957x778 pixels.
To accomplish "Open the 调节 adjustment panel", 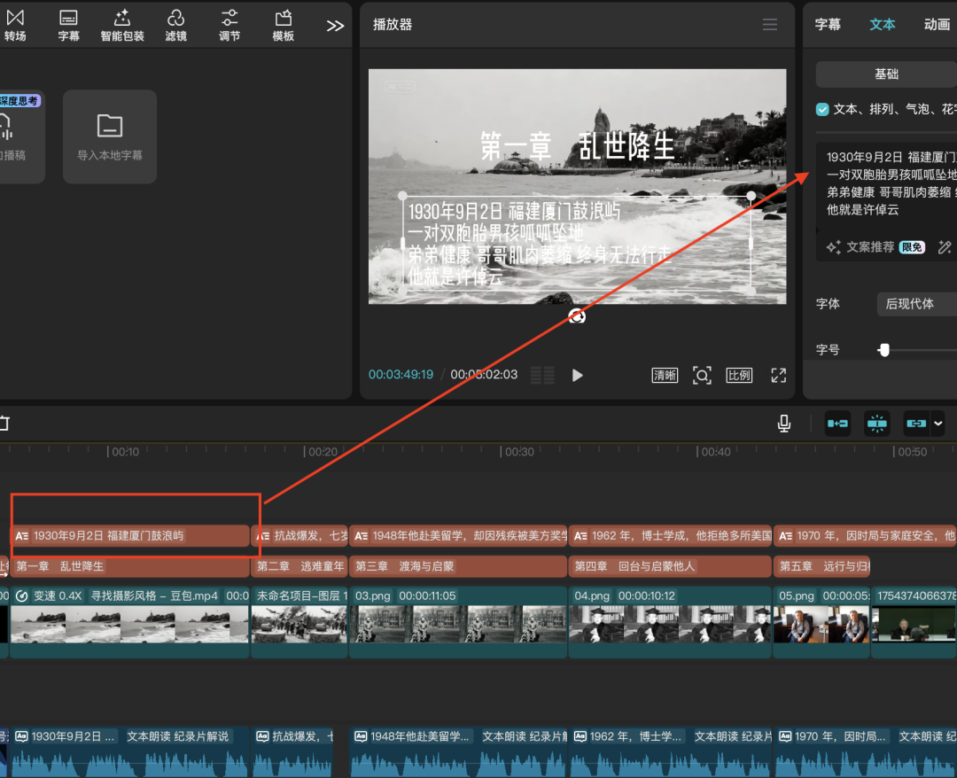I will coord(230,25).
